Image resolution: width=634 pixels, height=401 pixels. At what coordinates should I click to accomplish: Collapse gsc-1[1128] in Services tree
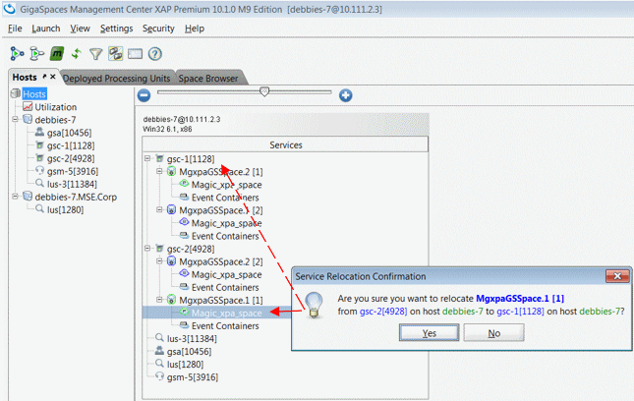[x=147, y=158]
